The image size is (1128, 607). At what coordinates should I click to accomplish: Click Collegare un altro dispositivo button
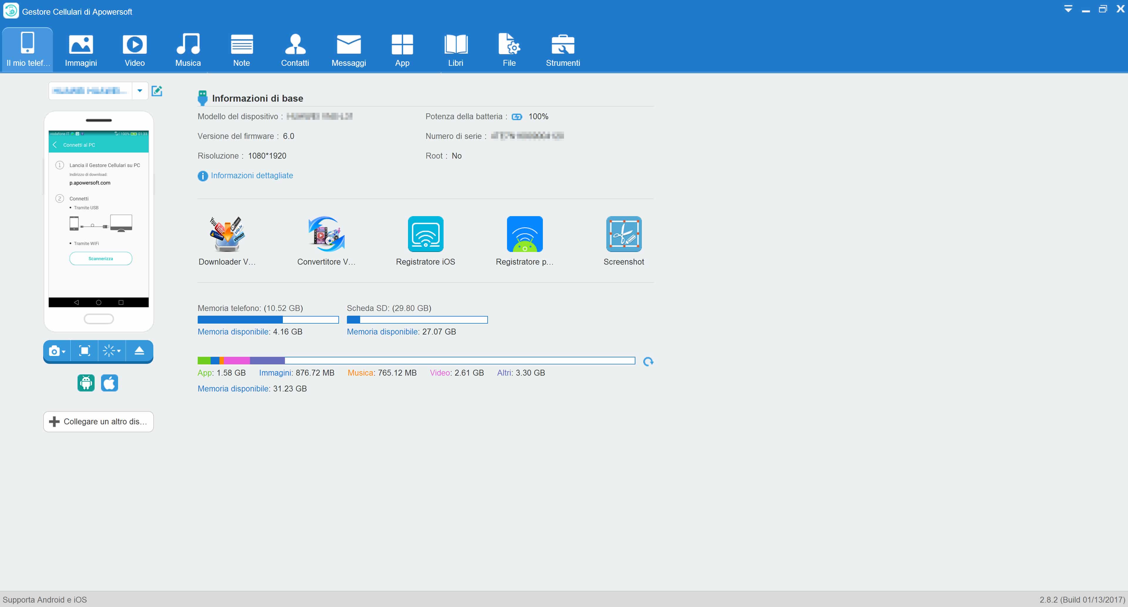pos(98,421)
